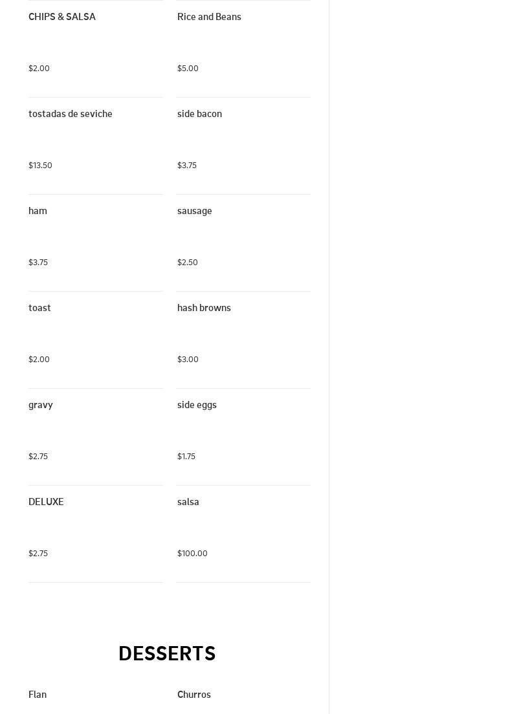Viewport: 508px width, 714px height.
Task: Open the Rice and Beans item
Action: pos(209,17)
